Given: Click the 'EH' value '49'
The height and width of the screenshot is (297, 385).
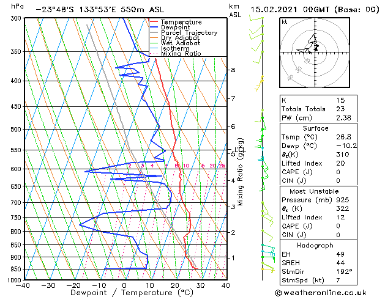Looking at the screenshot, I should 340,254.
